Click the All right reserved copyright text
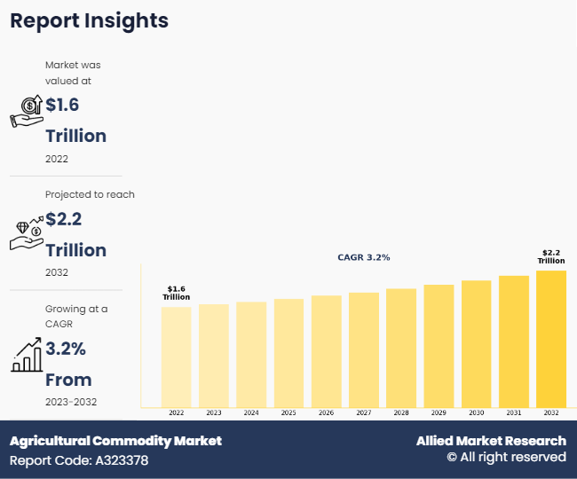577x479 pixels. (506, 457)
